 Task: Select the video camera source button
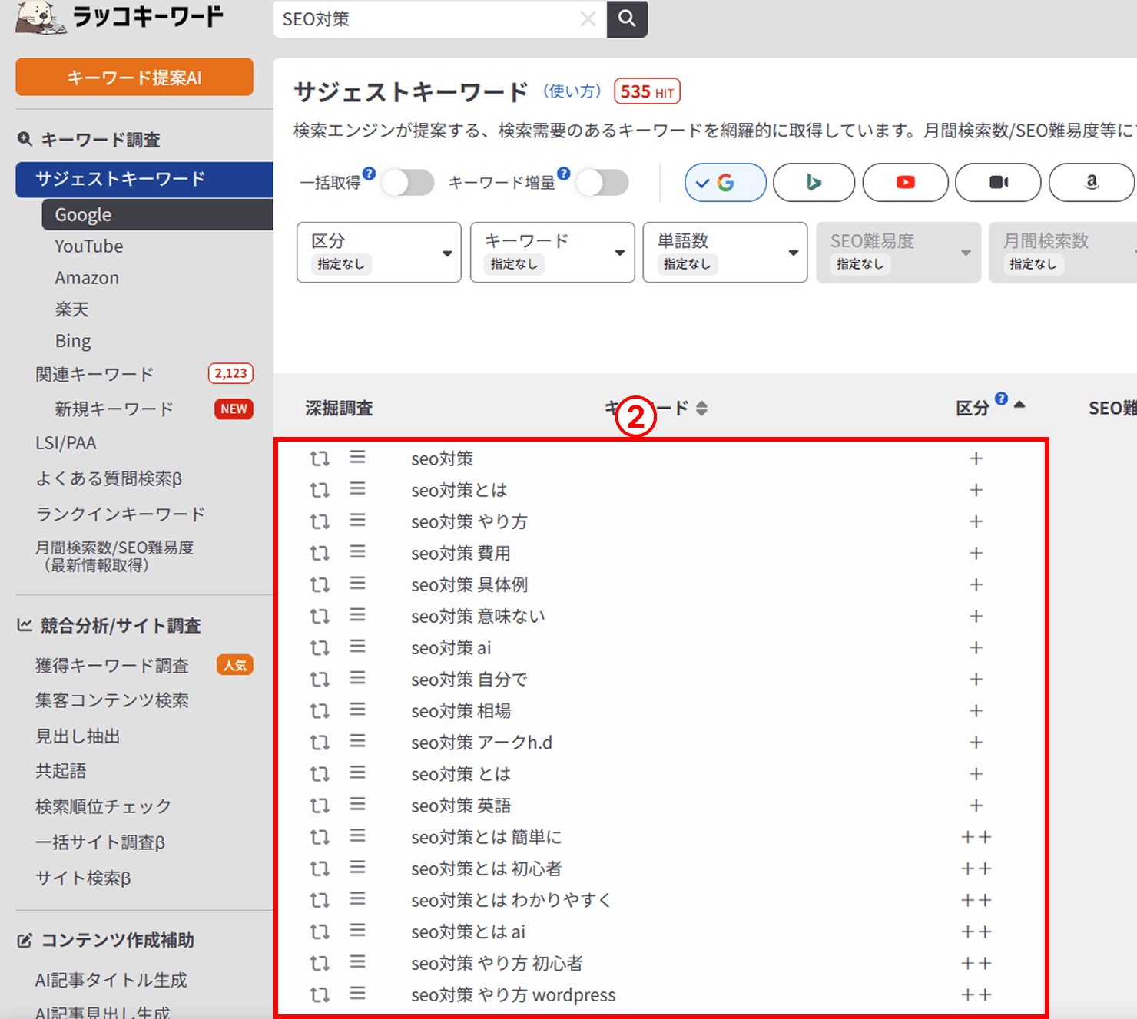click(998, 183)
